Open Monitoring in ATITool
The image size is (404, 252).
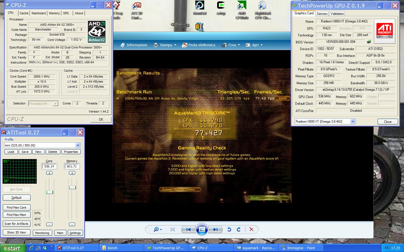42,233
